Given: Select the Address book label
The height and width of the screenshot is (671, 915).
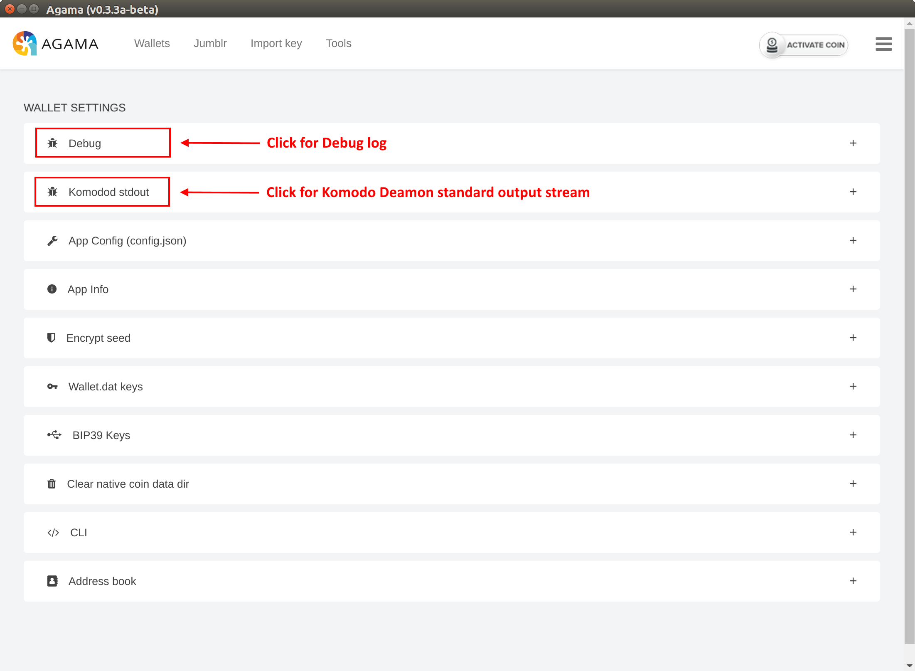Looking at the screenshot, I should [x=102, y=581].
